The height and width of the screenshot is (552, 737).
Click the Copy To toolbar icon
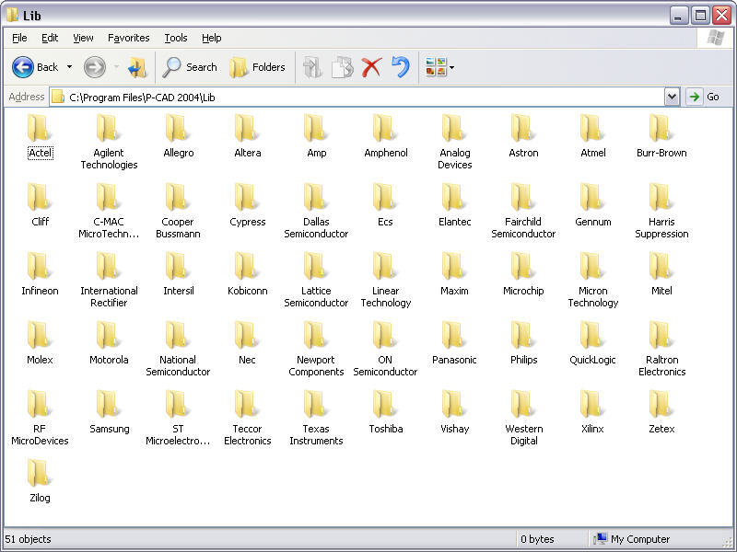pos(342,67)
